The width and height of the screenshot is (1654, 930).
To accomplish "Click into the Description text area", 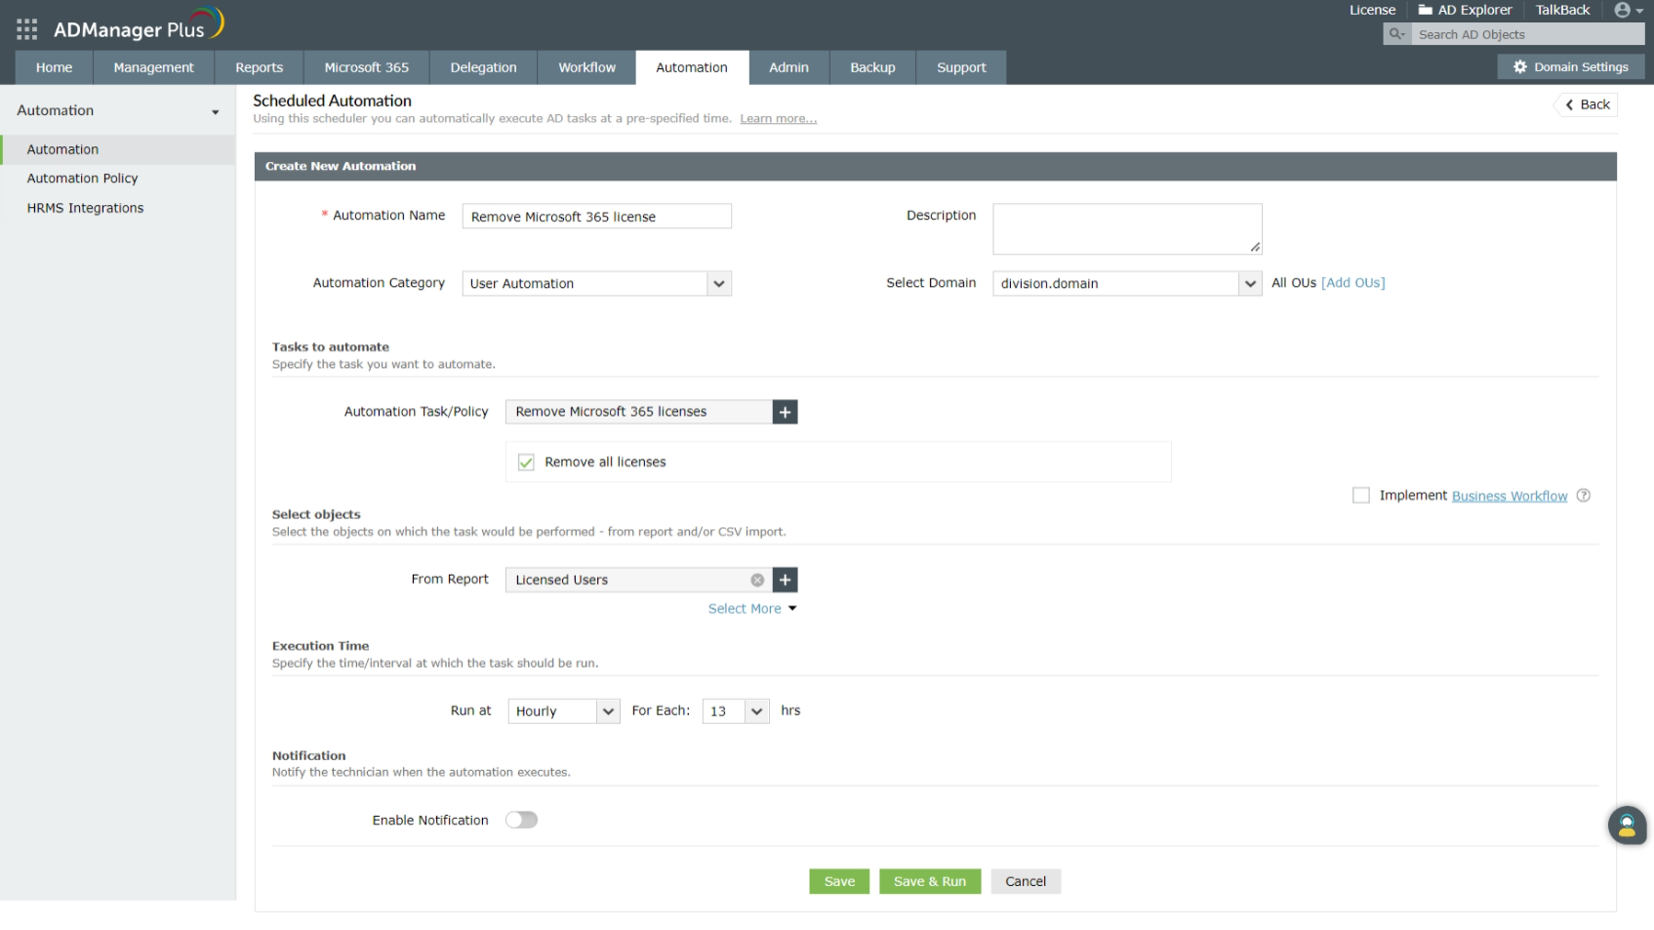I will 1127,229.
